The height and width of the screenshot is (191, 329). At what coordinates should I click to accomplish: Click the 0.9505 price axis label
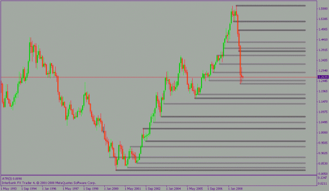click(x=323, y=143)
